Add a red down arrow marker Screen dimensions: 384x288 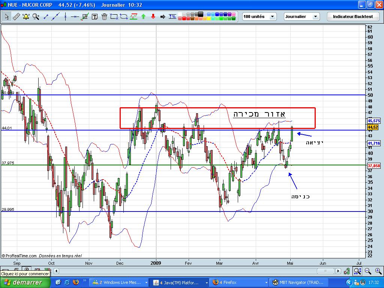pyautogui.click(x=153, y=16)
